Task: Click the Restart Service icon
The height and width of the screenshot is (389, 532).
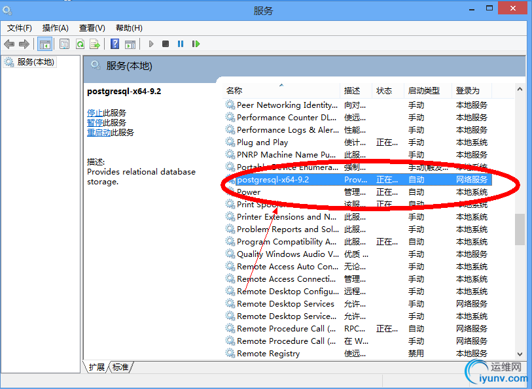Action: coord(196,44)
